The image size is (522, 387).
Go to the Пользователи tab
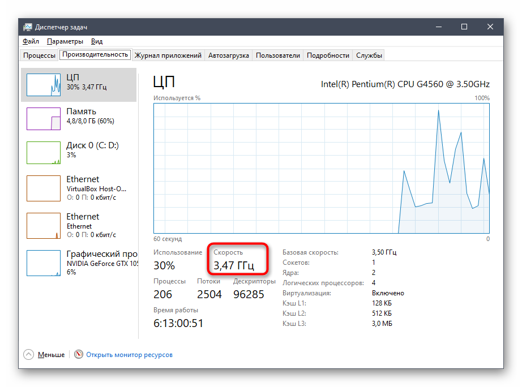click(x=277, y=55)
